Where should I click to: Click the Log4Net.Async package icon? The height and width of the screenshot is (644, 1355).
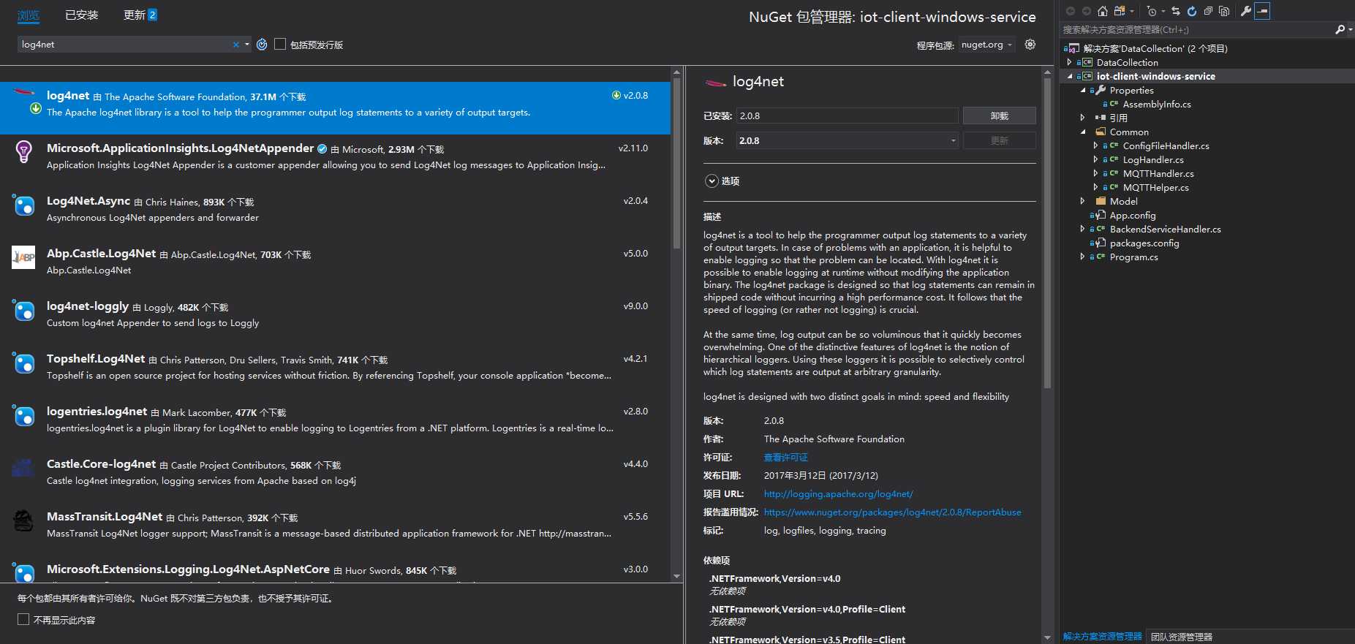click(23, 205)
